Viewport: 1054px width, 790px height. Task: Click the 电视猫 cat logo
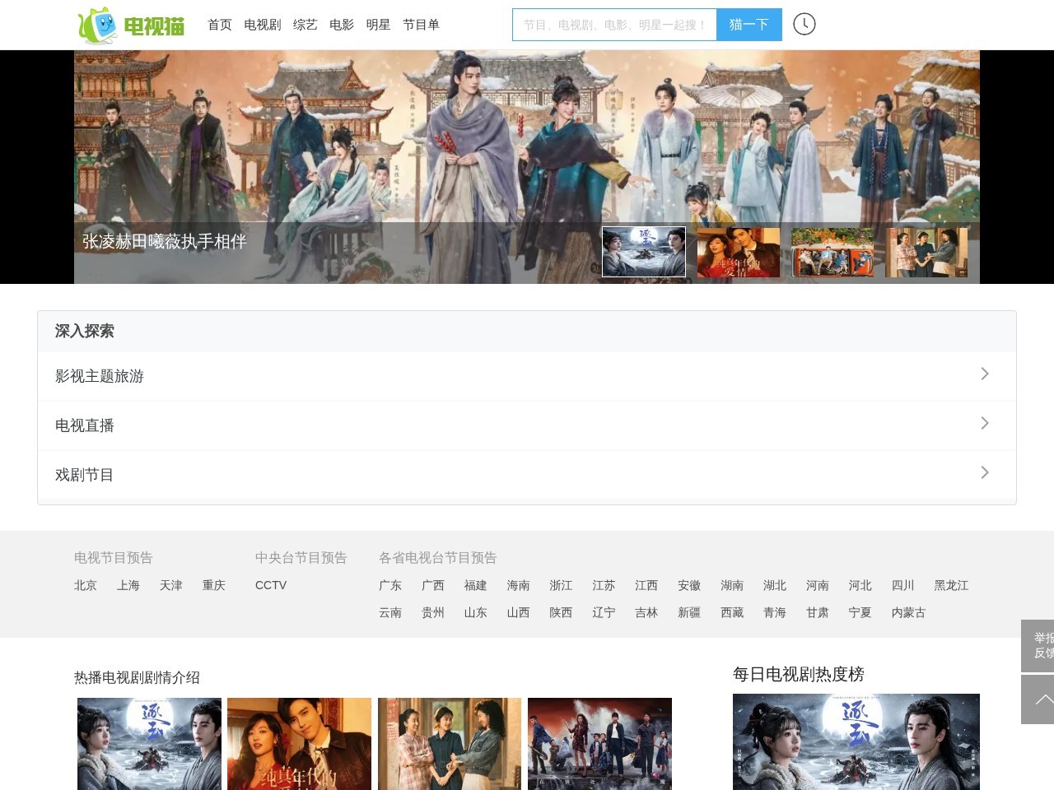[x=131, y=26]
